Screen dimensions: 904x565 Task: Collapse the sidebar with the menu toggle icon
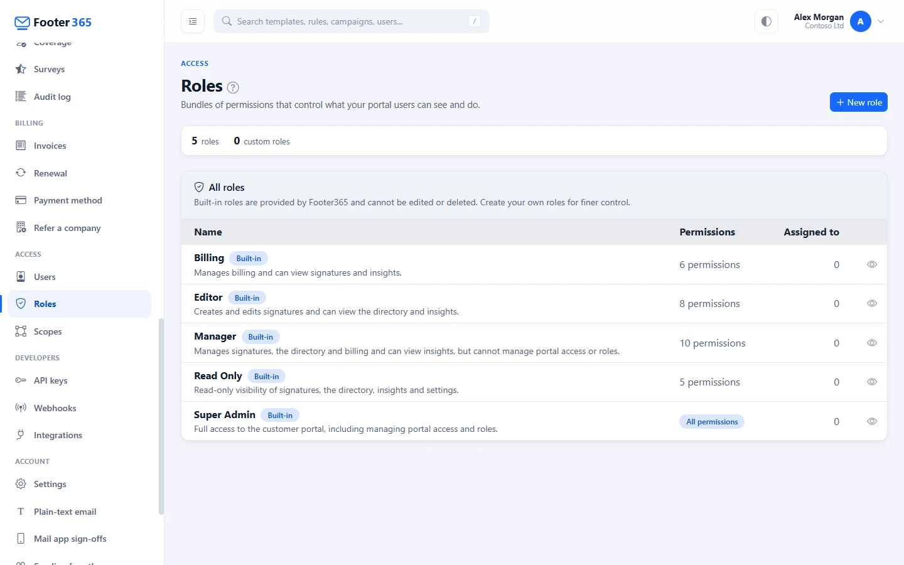pos(193,21)
